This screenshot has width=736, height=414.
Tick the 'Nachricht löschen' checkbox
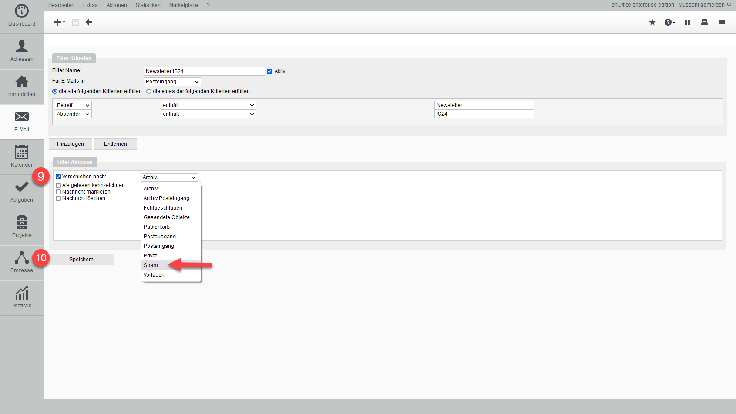[x=58, y=198]
